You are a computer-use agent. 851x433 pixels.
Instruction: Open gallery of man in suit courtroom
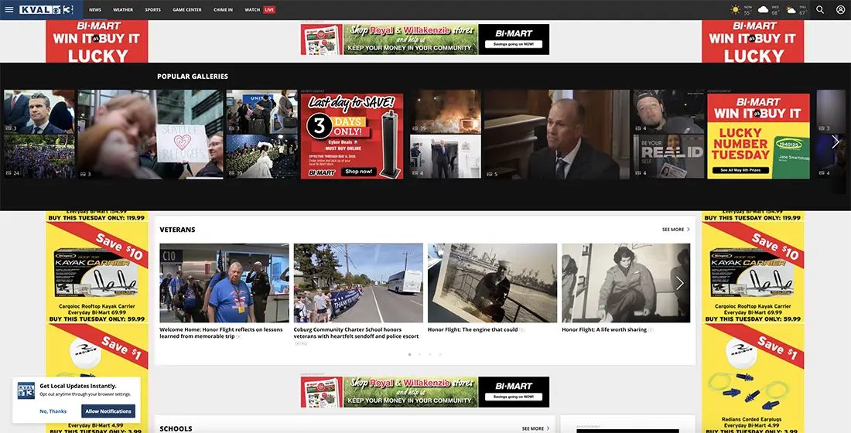click(557, 135)
